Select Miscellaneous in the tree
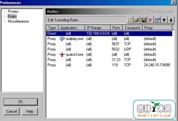The width and height of the screenshot is (178, 121). (x=18, y=21)
